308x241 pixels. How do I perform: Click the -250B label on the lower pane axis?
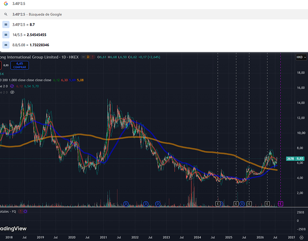(x=301, y=229)
